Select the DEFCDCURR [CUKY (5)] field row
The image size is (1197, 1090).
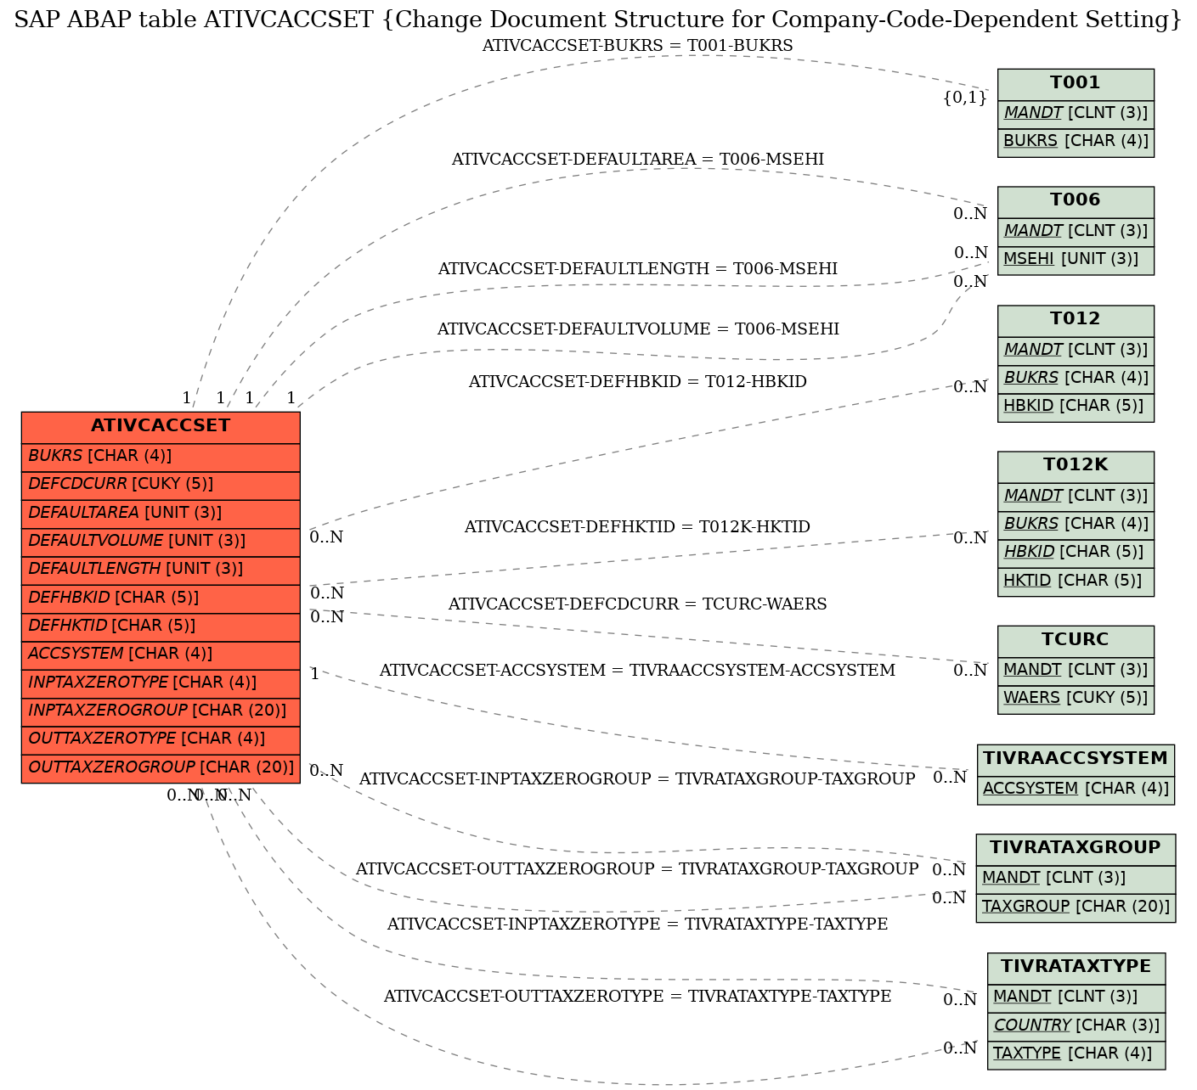click(x=161, y=485)
